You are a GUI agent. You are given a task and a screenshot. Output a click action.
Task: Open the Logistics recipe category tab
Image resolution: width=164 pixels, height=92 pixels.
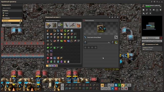pyautogui.click(x=48, y=25)
